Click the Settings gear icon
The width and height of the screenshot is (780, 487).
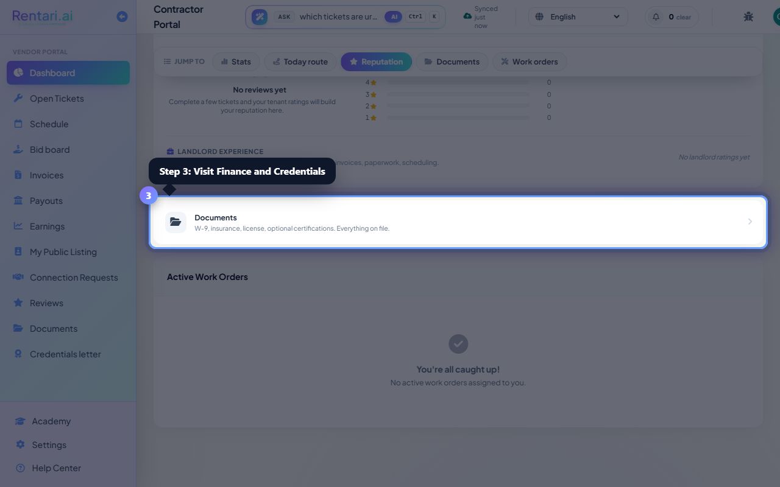pyautogui.click(x=20, y=444)
